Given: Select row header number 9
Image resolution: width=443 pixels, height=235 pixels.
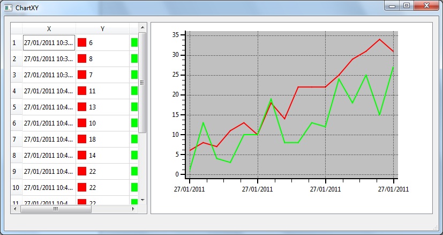Looking at the screenshot, I should coord(16,171).
